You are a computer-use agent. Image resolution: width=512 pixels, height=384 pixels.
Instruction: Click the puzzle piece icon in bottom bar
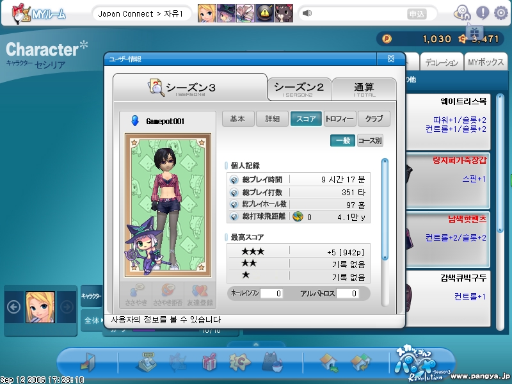coord(240,362)
